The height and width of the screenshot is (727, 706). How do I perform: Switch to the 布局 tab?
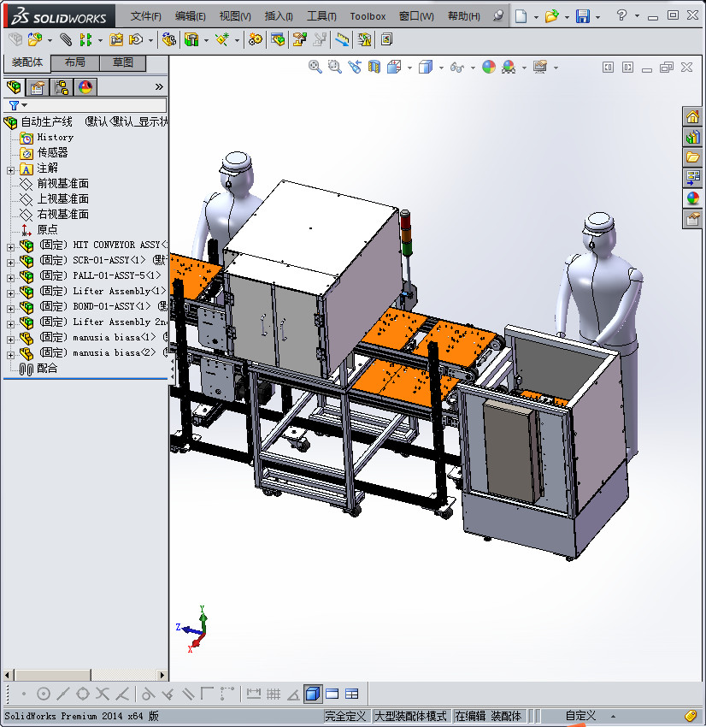(74, 62)
